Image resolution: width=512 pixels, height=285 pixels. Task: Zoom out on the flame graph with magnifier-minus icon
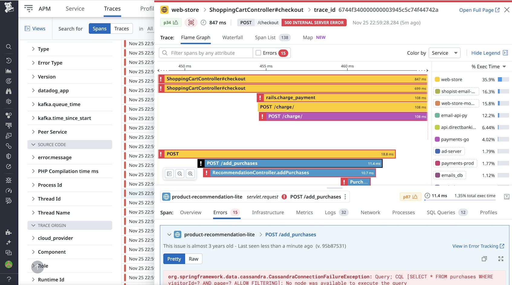click(x=180, y=174)
